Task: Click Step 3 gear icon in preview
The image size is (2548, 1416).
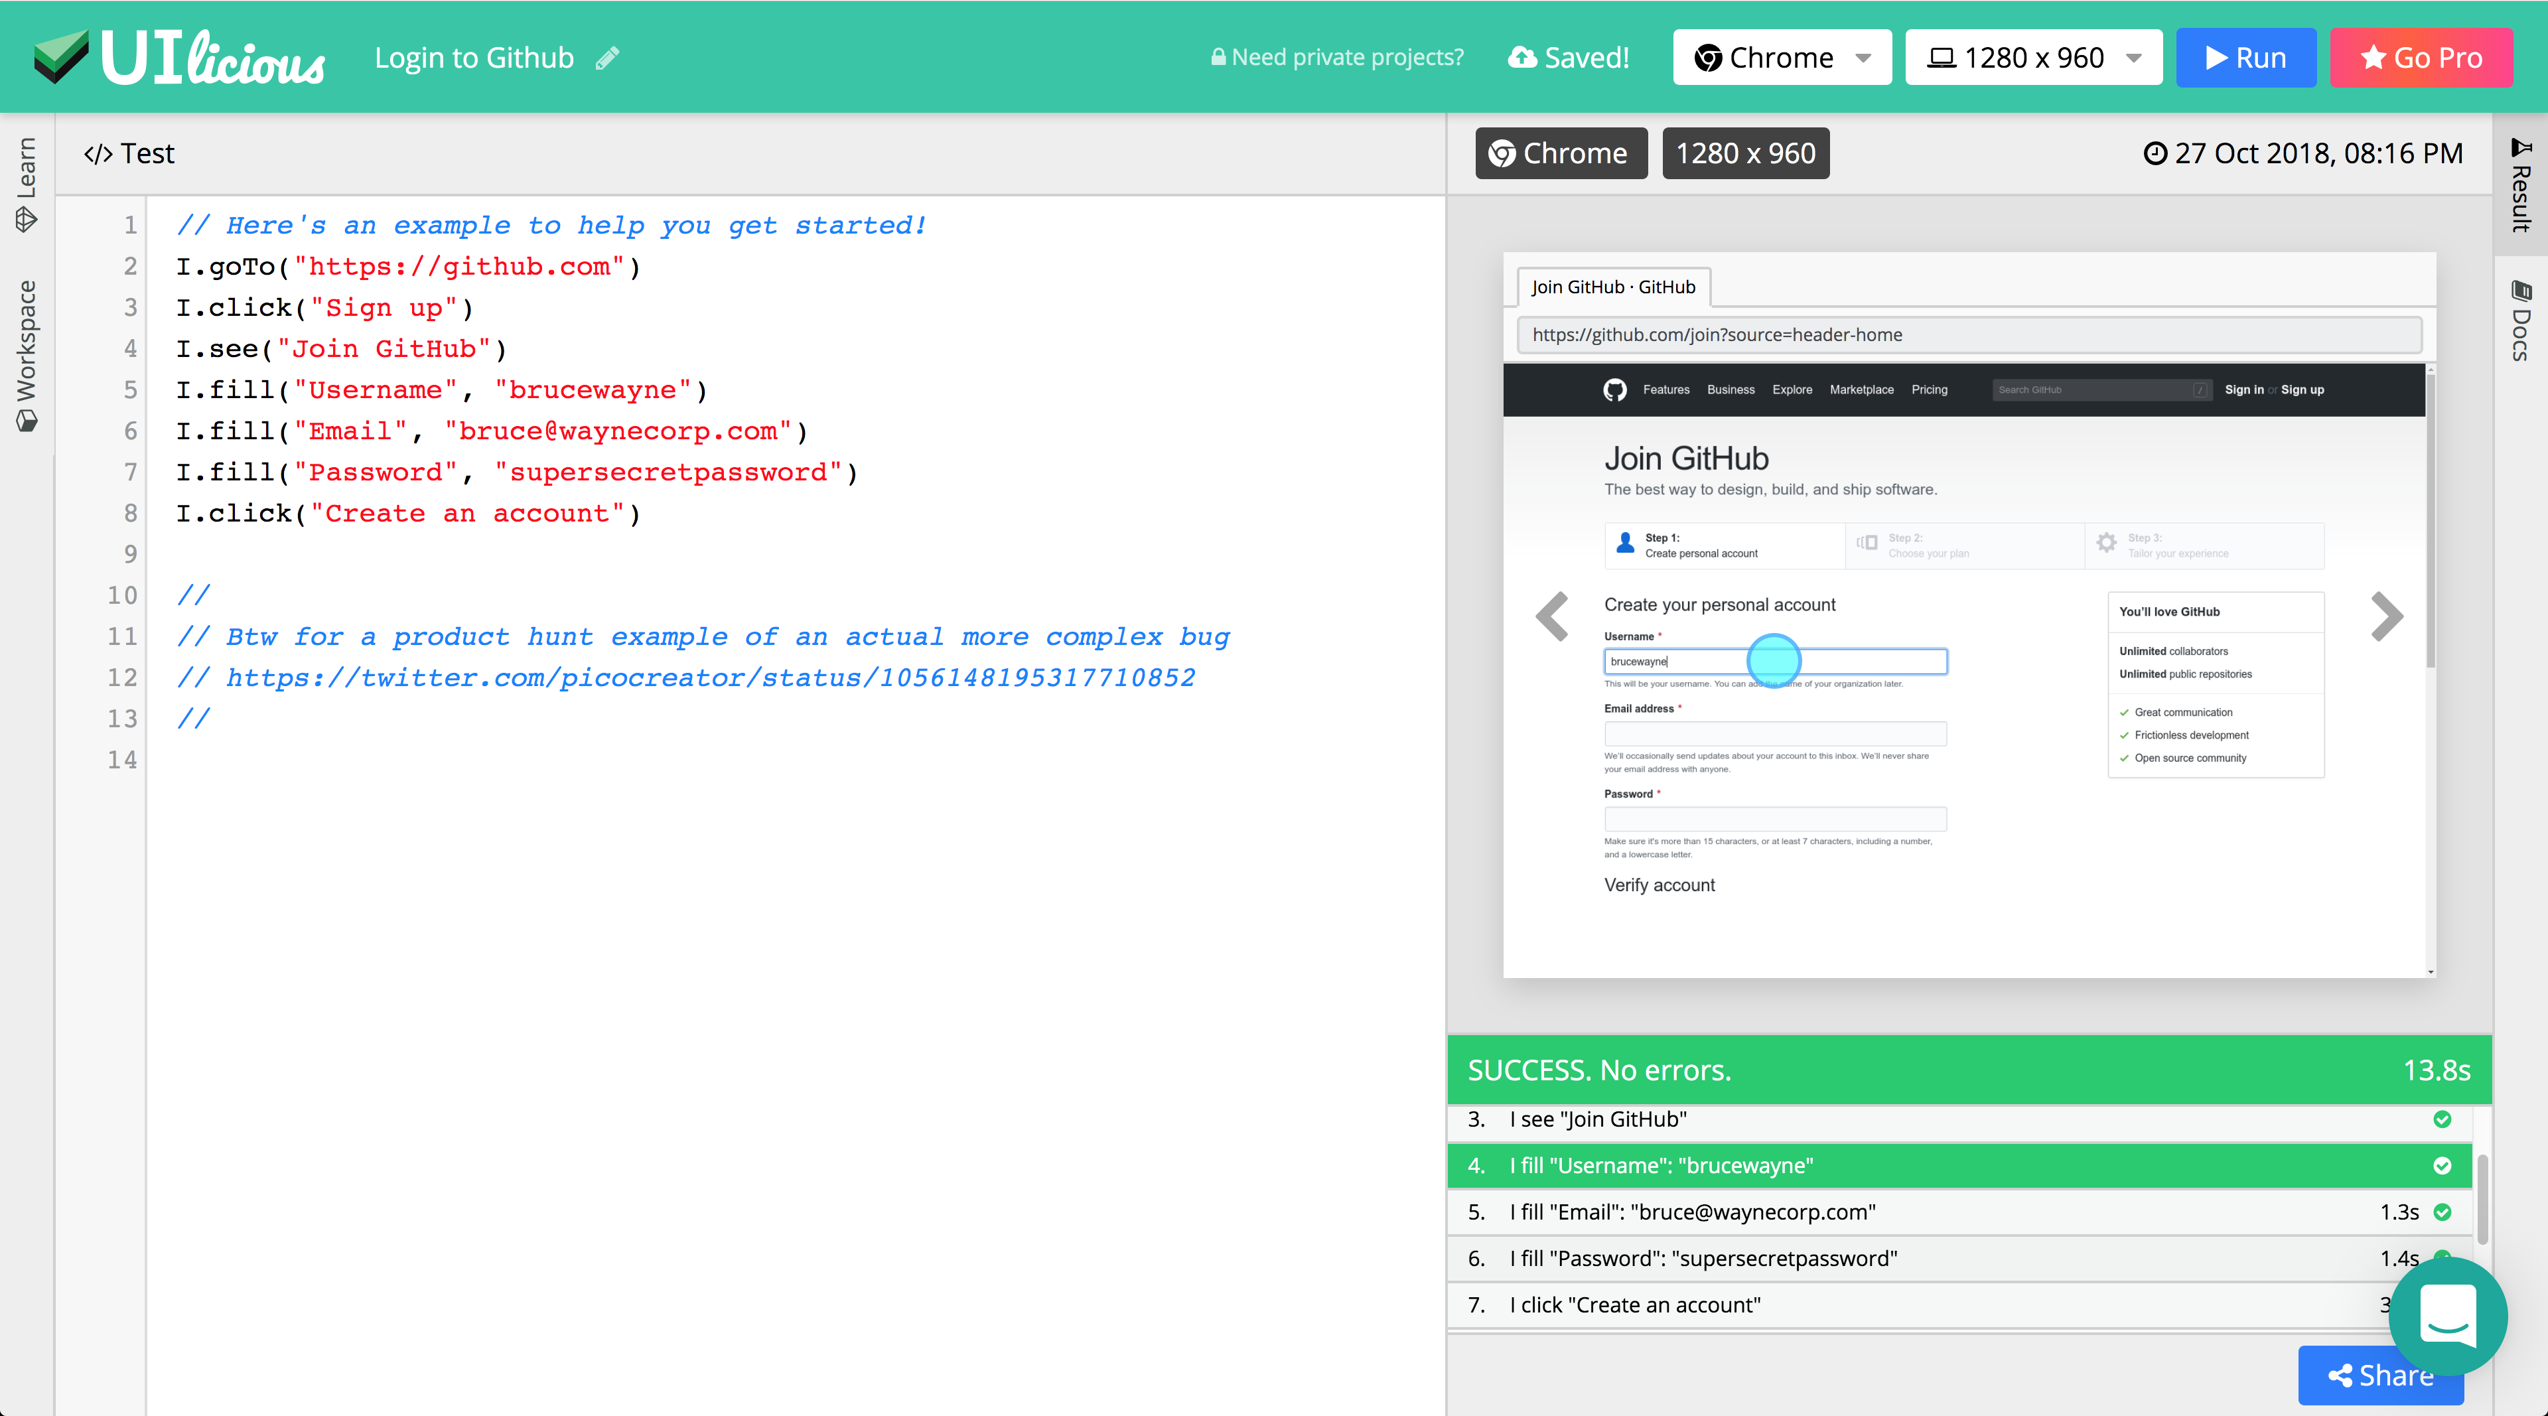Action: 2106,543
